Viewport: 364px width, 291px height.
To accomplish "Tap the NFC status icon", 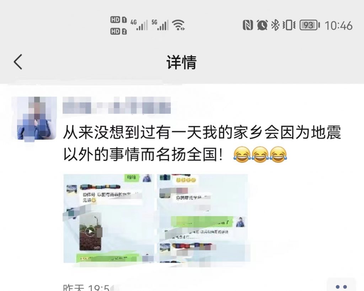I will tap(248, 25).
